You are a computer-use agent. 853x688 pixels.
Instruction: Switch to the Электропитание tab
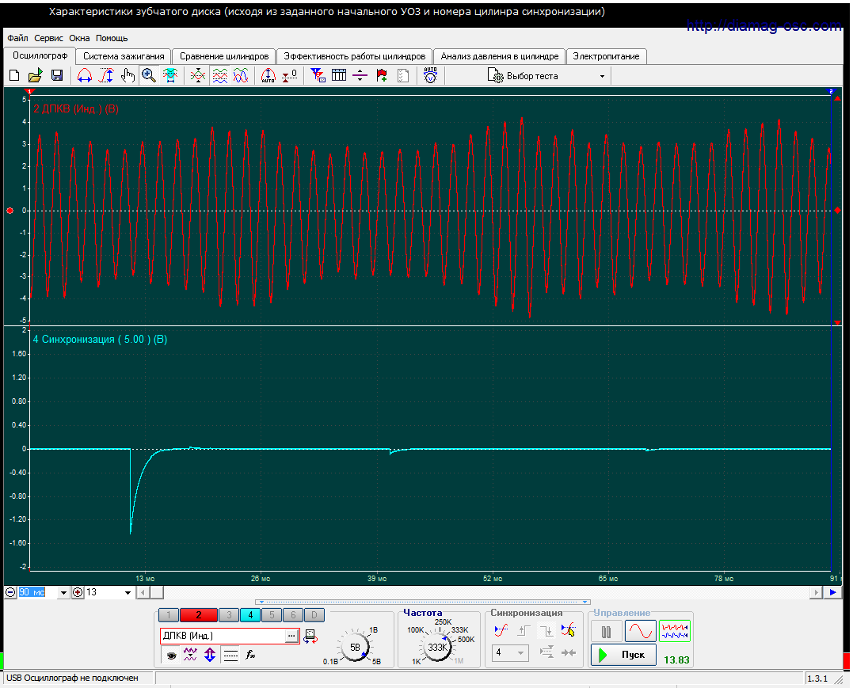[606, 56]
